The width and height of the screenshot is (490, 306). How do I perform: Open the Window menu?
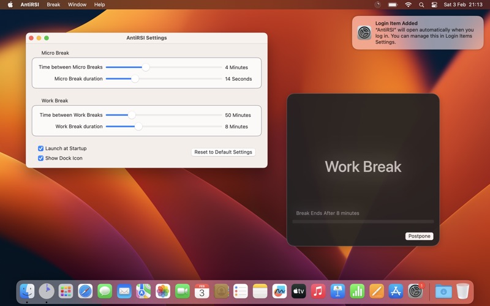tap(77, 5)
